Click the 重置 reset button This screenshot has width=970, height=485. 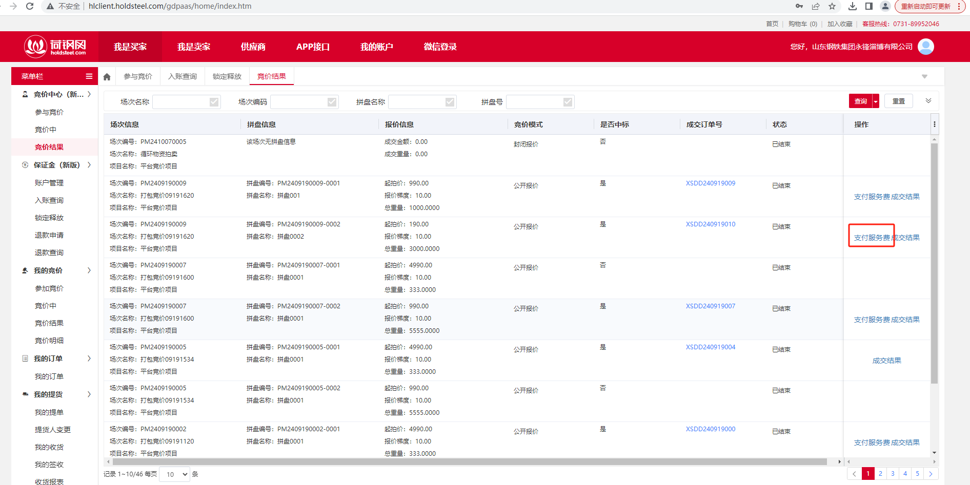pyautogui.click(x=899, y=101)
